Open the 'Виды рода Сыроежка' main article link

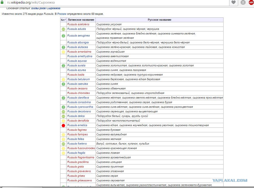46,8
